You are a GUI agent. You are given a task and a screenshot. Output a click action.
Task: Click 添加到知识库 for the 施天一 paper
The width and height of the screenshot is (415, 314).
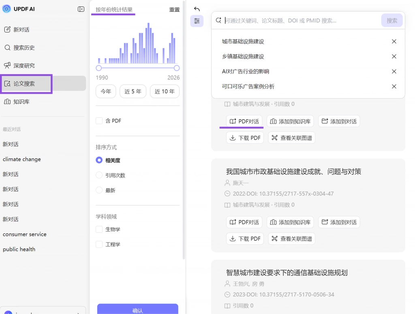point(290,222)
